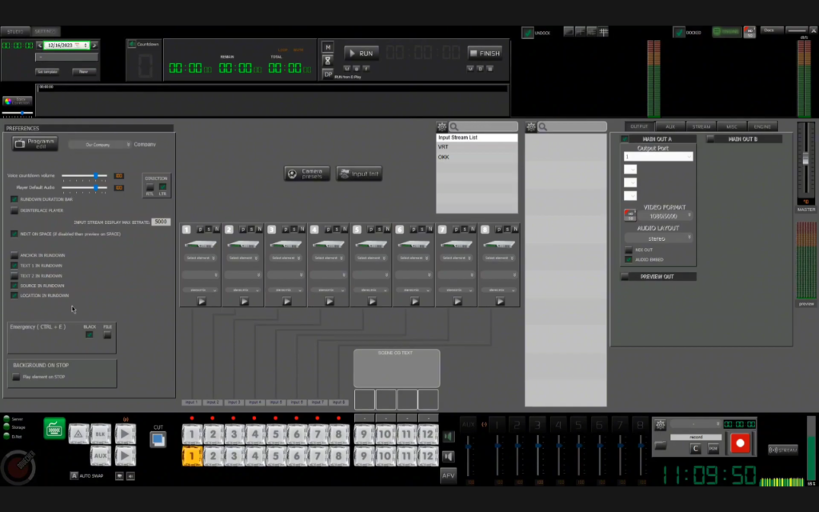
Task: Select program bus source 3
Action: (234, 434)
